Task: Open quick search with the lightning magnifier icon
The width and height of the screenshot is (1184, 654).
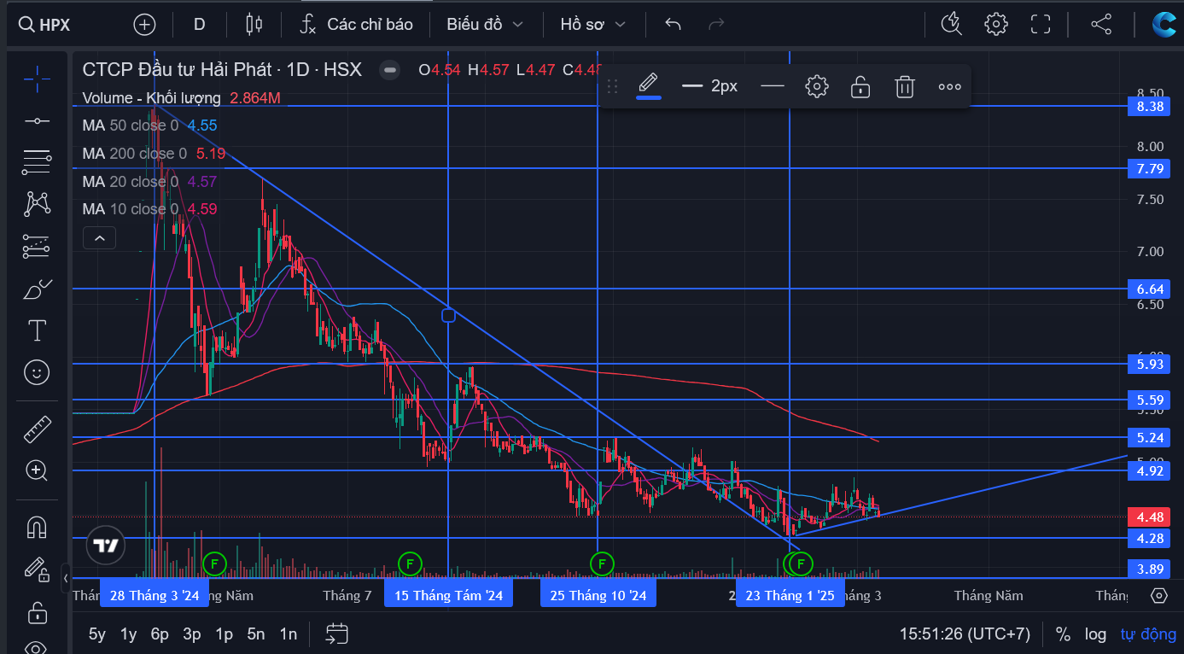Action: tap(952, 25)
